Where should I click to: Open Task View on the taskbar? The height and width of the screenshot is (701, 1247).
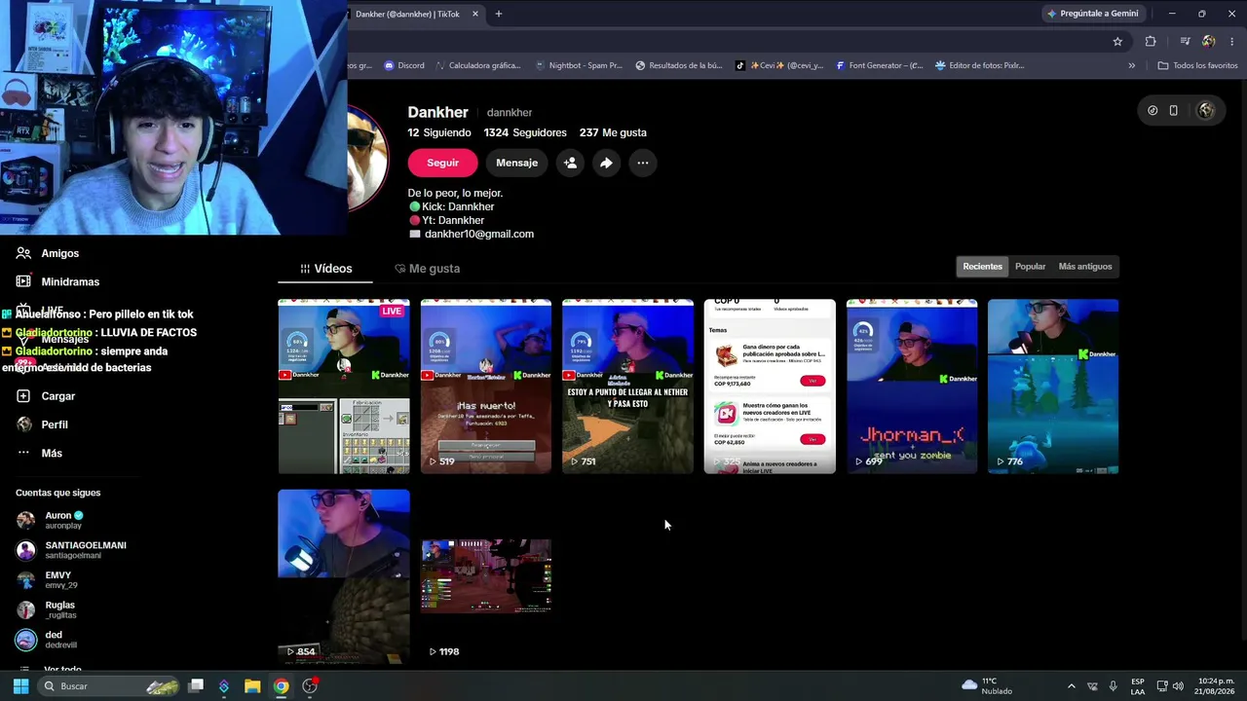point(196,686)
